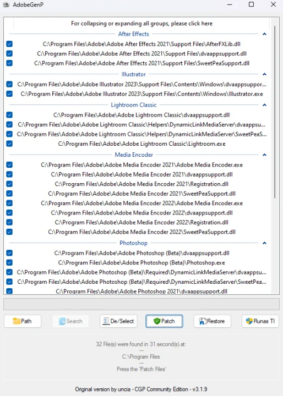Screen dimensions: 283x396
Task: Minimize the AdobeGenP window
Action: [230, 4]
